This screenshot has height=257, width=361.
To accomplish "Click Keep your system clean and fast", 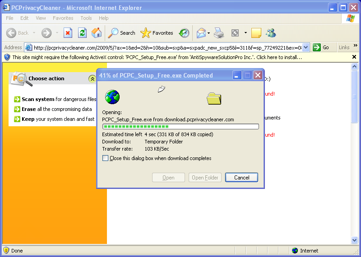I will pyautogui.click(x=58, y=119).
